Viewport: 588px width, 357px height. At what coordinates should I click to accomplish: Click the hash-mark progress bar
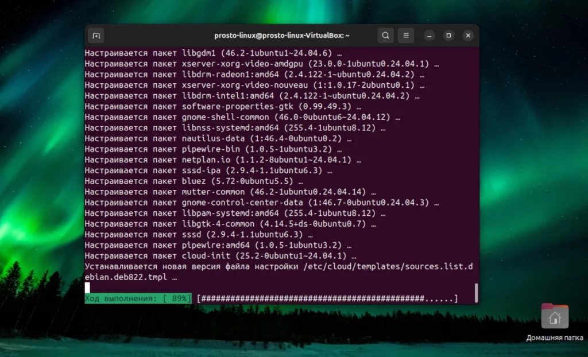tap(327, 298)
